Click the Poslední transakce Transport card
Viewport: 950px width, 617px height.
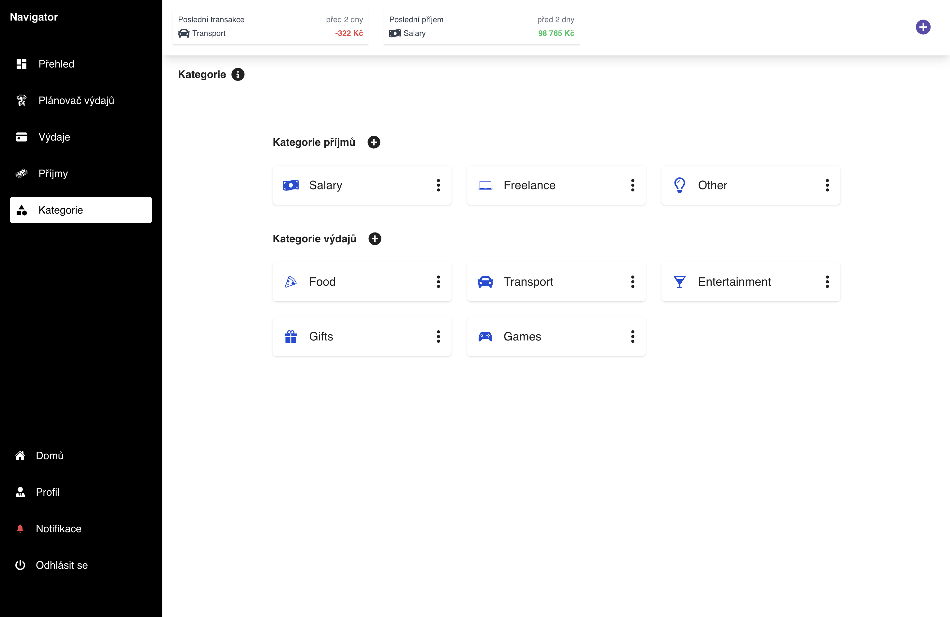point(270,26)
